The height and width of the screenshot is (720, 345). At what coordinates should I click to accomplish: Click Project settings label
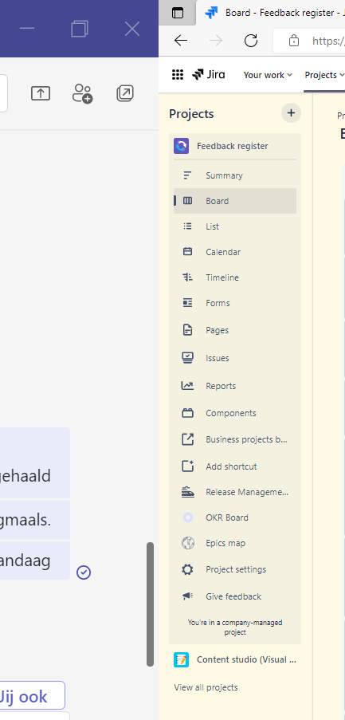click(236, 569)
